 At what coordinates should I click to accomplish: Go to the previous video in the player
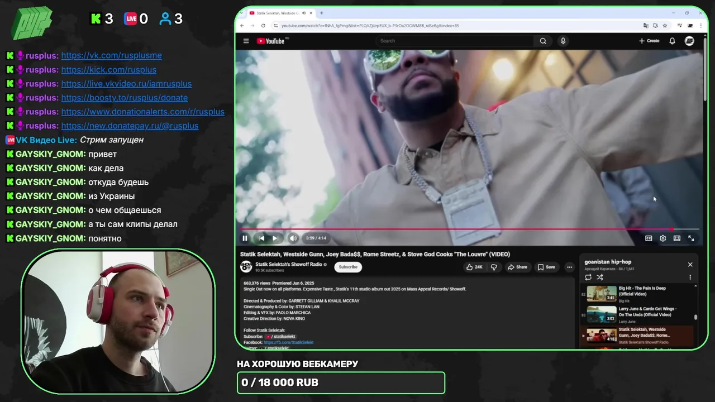click(x=261, y=238)
